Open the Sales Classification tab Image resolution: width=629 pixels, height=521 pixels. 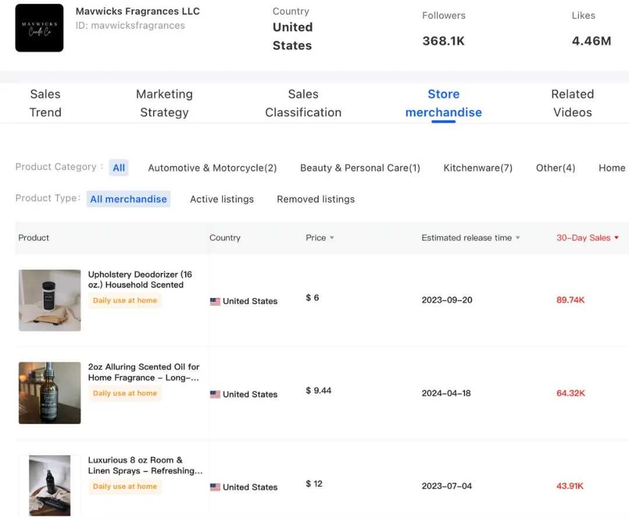point(303,103)
